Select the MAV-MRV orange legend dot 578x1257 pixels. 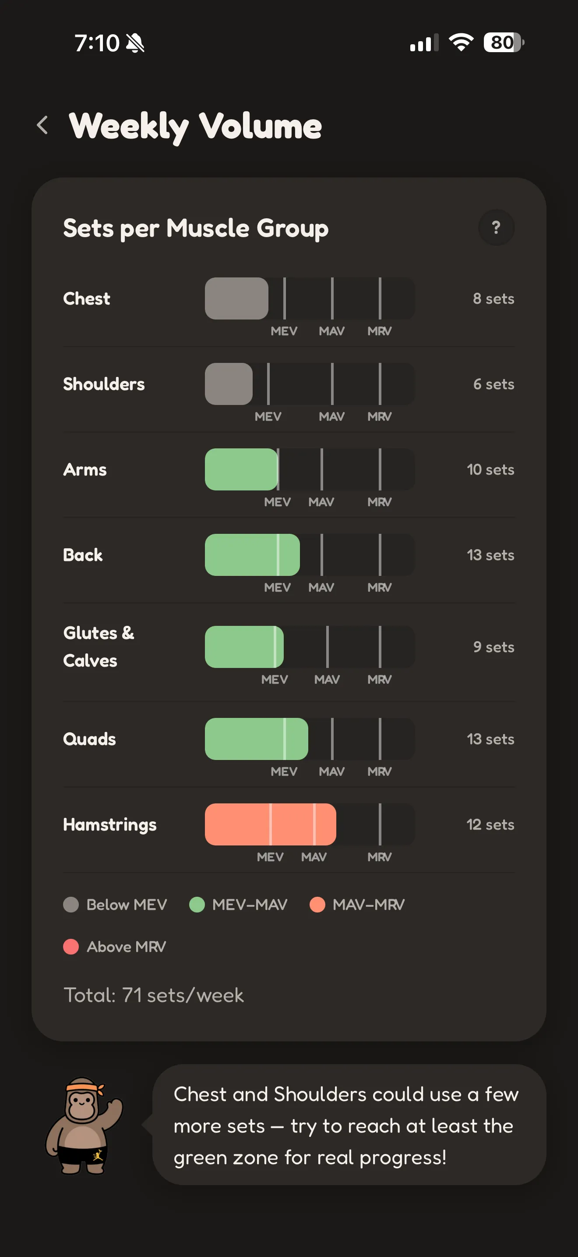point(317,904)
